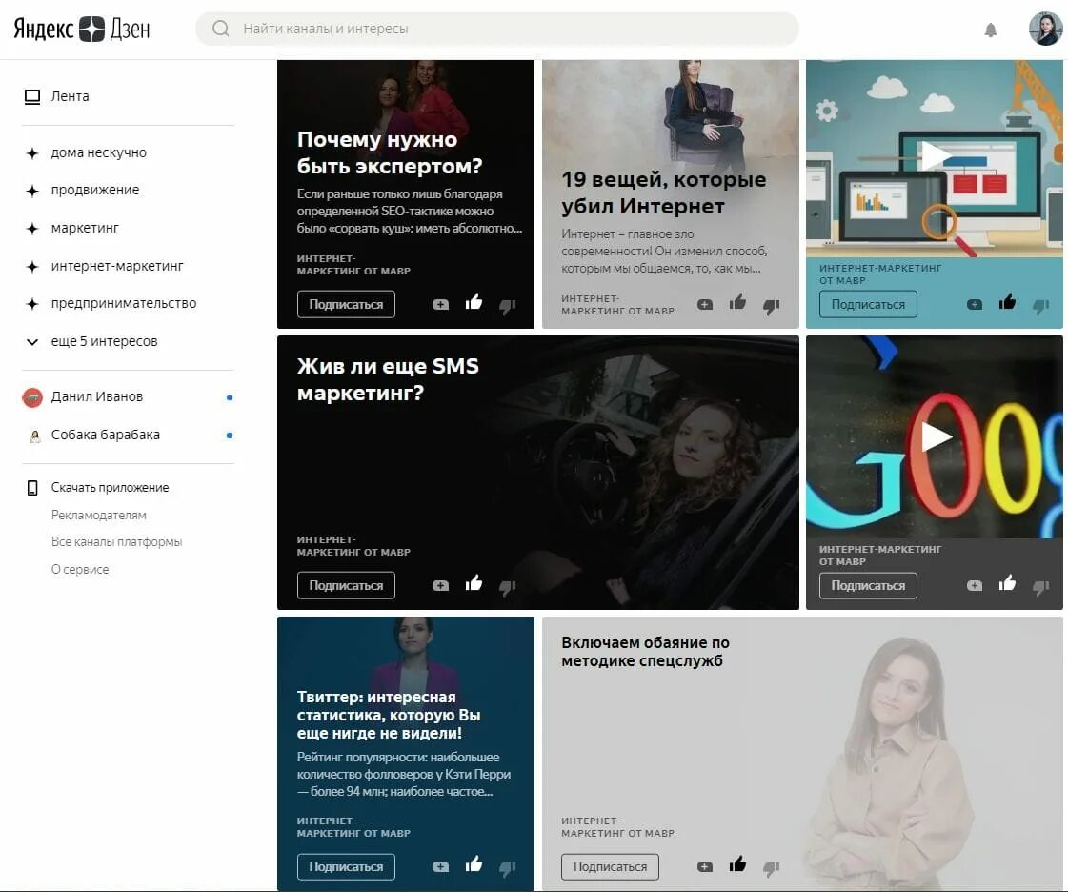Open the user profile avatar
Image resolution: width=1068 pixels, height=892 pixels.
1045,29
